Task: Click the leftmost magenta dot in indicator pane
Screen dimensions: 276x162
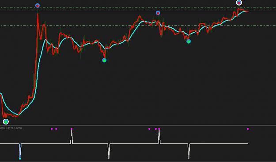Action: point(52,129)
